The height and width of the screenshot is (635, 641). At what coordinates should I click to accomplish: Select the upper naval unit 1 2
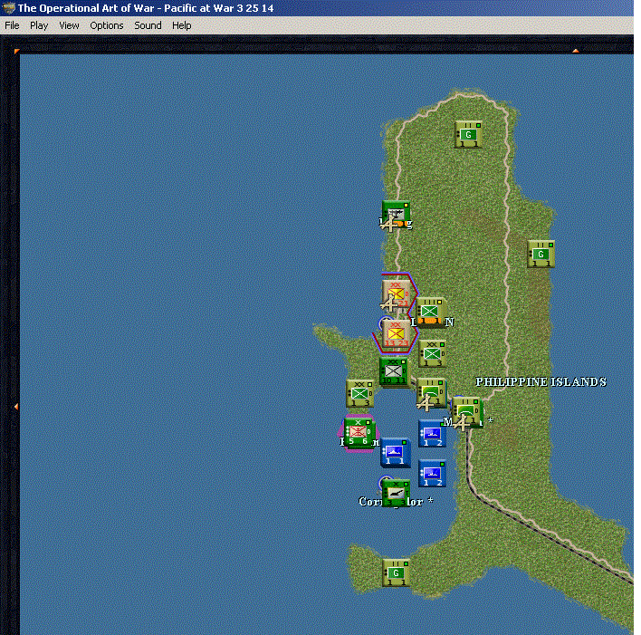(x=432, y=434)
